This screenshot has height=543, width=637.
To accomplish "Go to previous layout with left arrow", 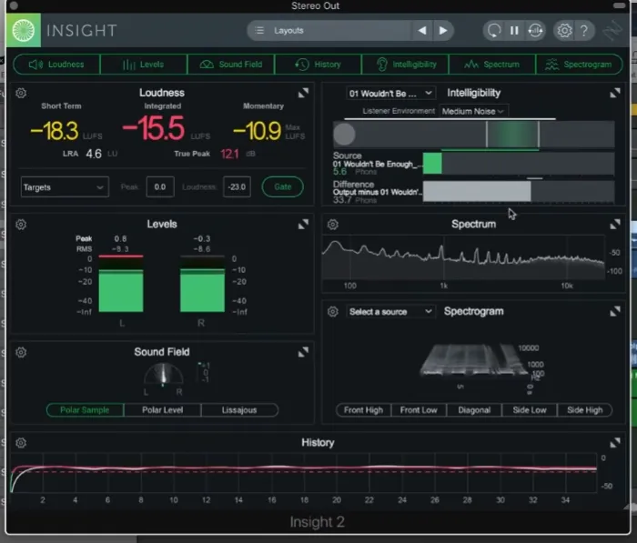I will [x=422, y=30].
